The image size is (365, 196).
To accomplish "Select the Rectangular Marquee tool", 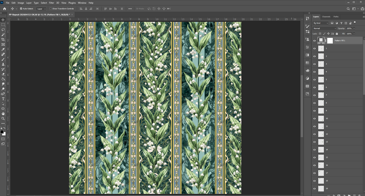I will (x=3, y=25).
